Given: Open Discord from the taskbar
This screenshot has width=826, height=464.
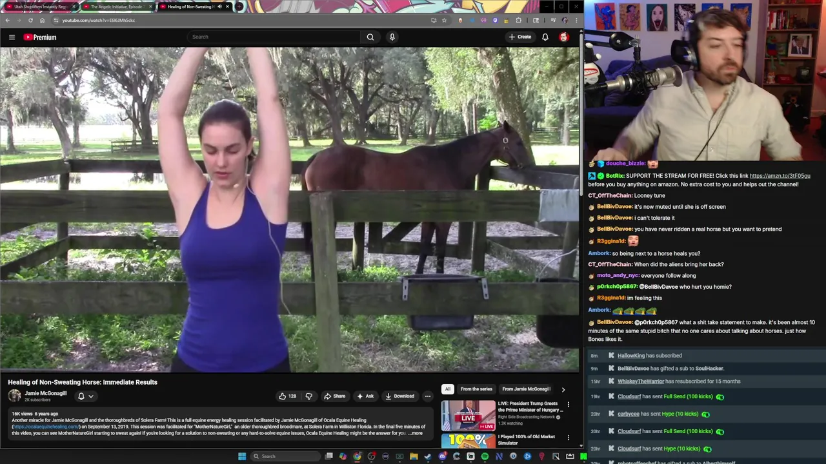Looking at the screenshot, I should [442, 456].
